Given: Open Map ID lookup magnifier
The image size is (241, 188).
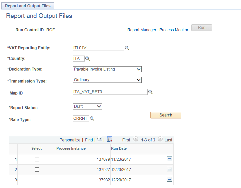Looking at the screenshot, I should pos(150,92).
